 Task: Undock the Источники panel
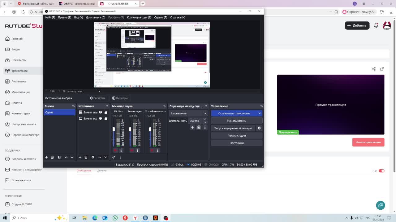(x=107, y=106)
